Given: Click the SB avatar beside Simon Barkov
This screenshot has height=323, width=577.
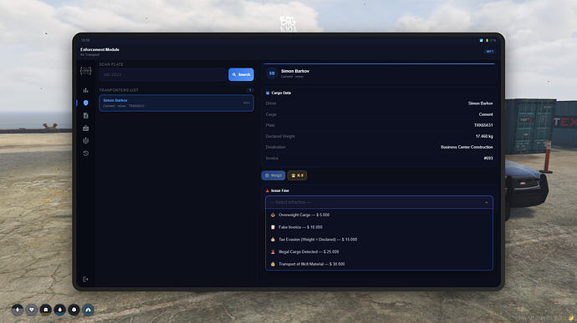Looking at the screenshot, I should pyautogui.click(x=272, y=73).
